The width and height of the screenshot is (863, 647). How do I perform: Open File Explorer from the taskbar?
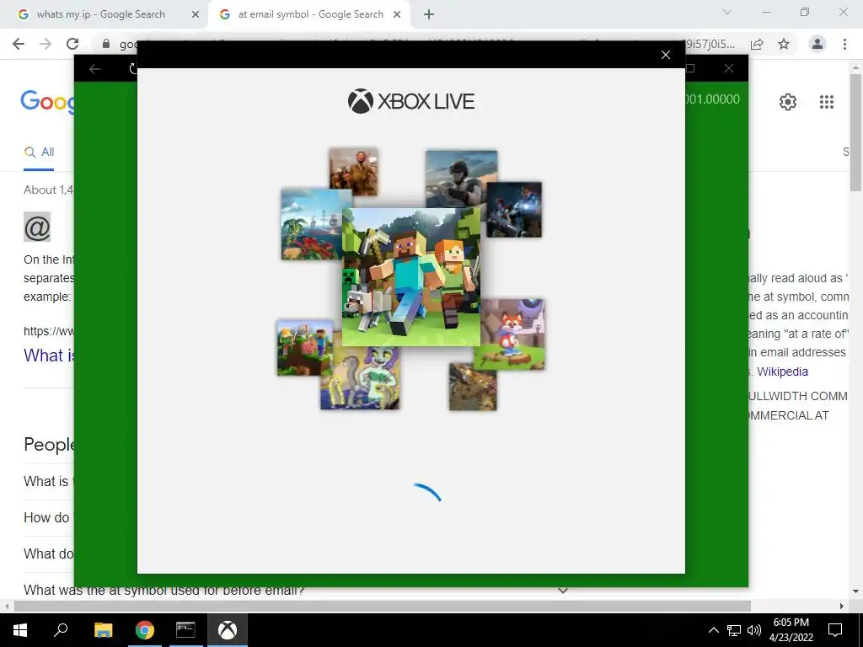coord(103,630)
